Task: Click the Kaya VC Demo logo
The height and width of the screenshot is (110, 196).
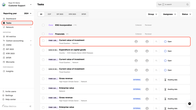Action: pos(4,4)
